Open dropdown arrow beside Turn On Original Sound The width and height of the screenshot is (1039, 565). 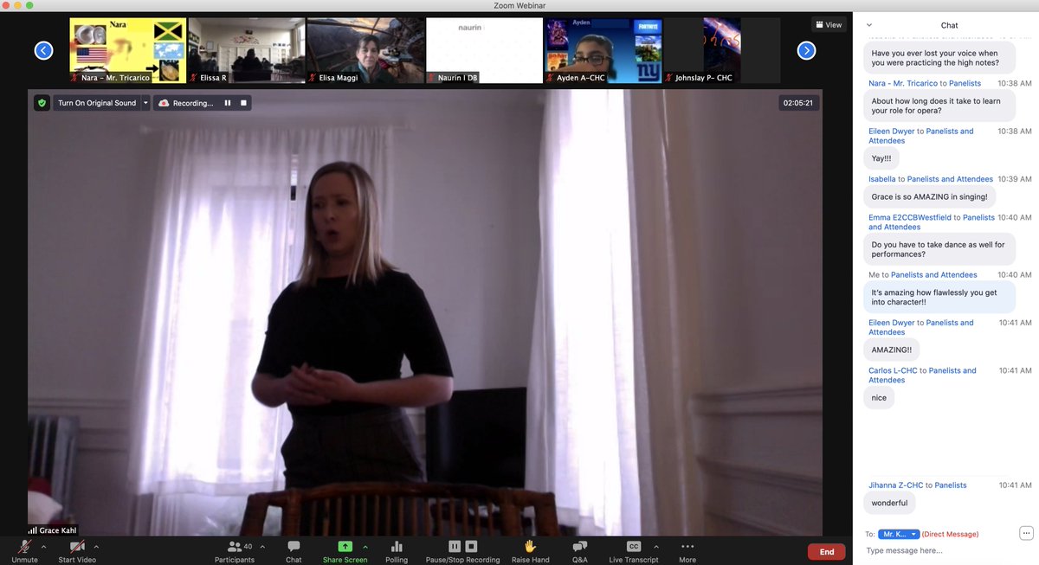pos(145,103)
